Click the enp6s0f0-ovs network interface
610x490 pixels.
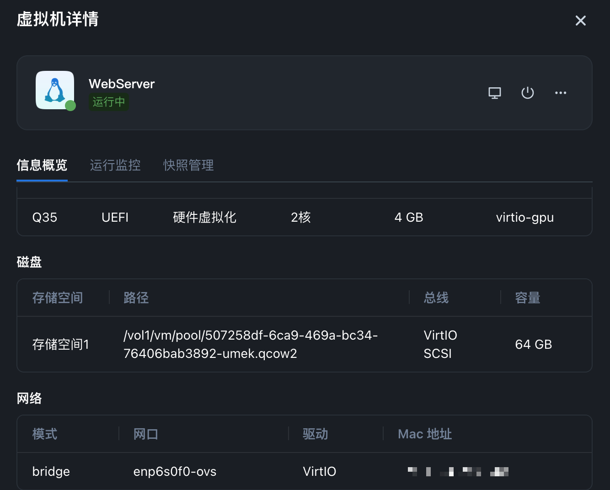tap(175, 471)
